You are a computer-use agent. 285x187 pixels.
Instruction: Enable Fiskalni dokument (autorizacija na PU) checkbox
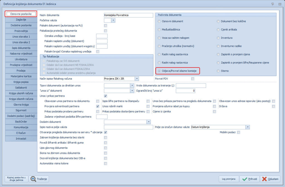click(105, 26)
